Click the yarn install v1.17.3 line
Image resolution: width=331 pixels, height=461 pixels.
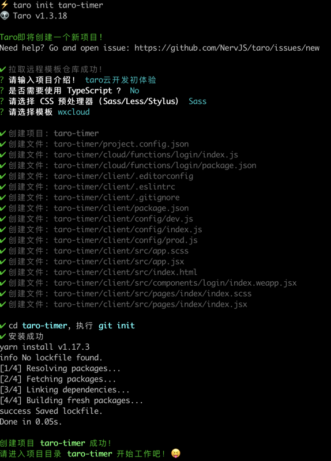point(45,347)
